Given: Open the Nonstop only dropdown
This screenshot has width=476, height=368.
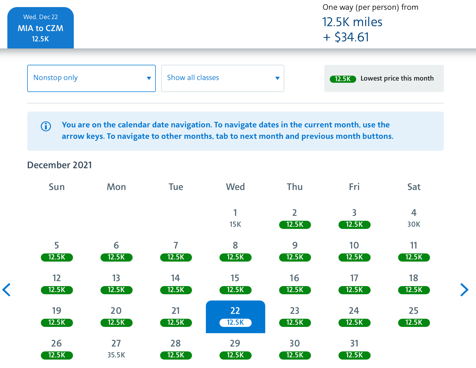Looking at the screenshot, I should coord(91,78).
